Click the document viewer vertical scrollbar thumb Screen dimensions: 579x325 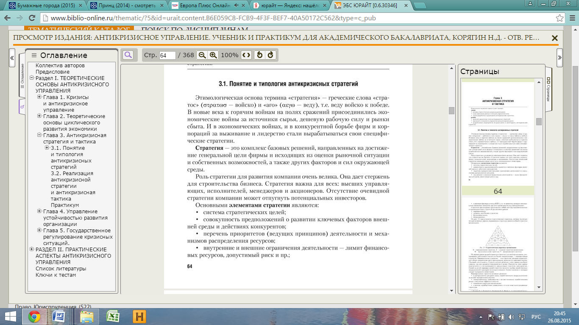[x=451, y=110]
